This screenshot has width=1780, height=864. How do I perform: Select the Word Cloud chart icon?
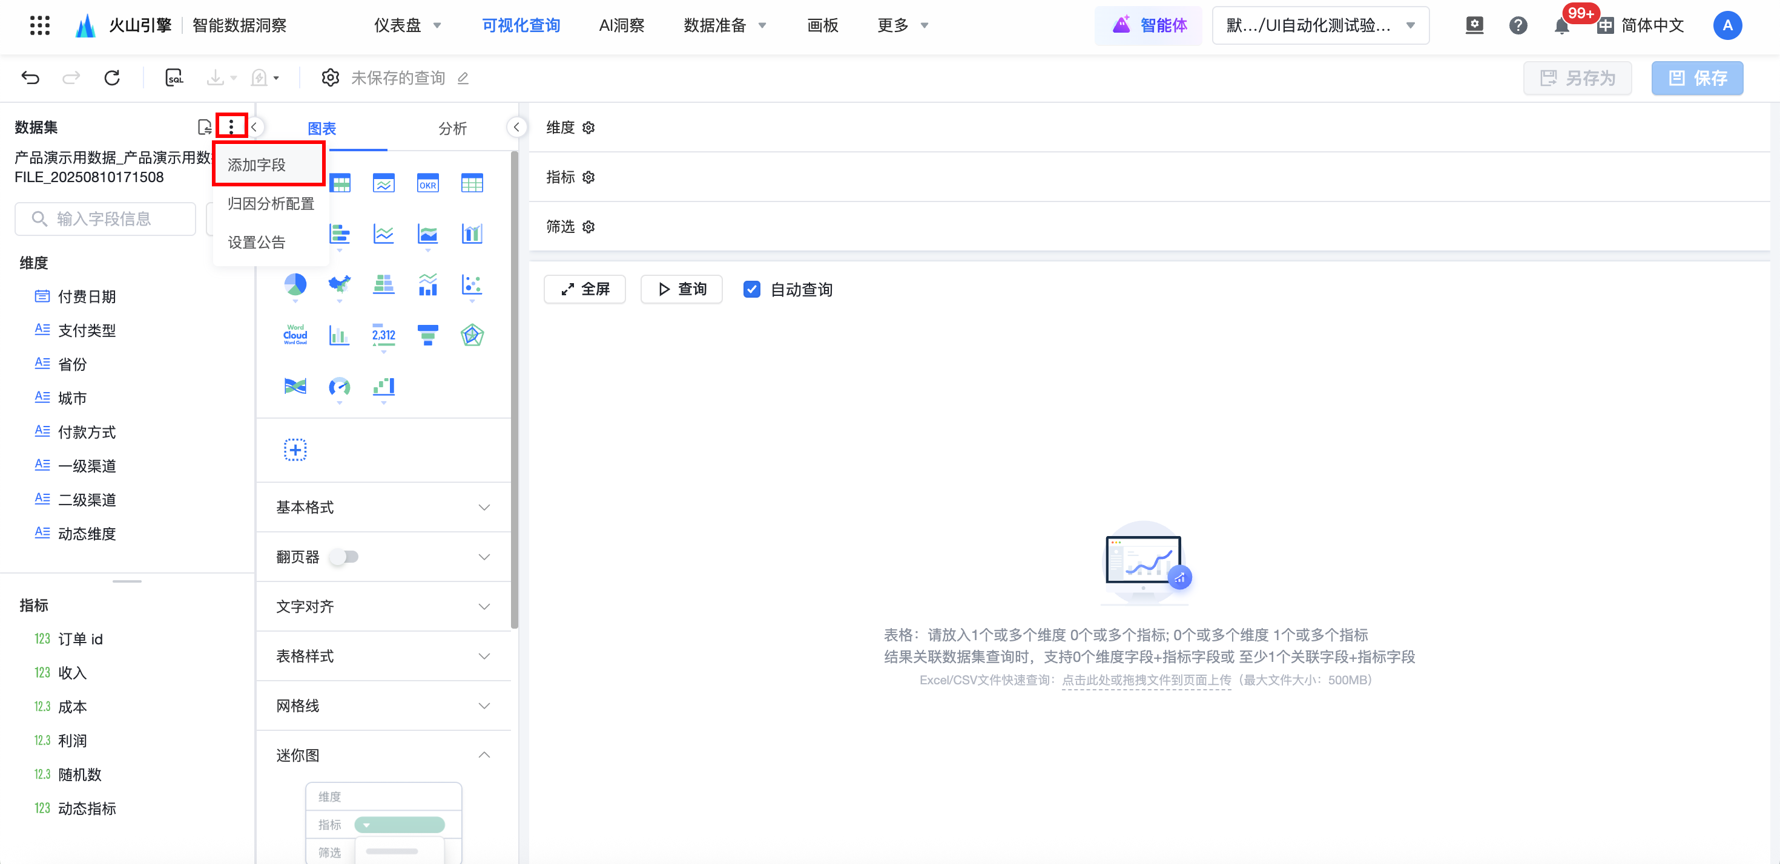tap(295, 335)
